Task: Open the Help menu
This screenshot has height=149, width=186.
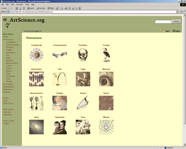Action: tap(33, 4)
